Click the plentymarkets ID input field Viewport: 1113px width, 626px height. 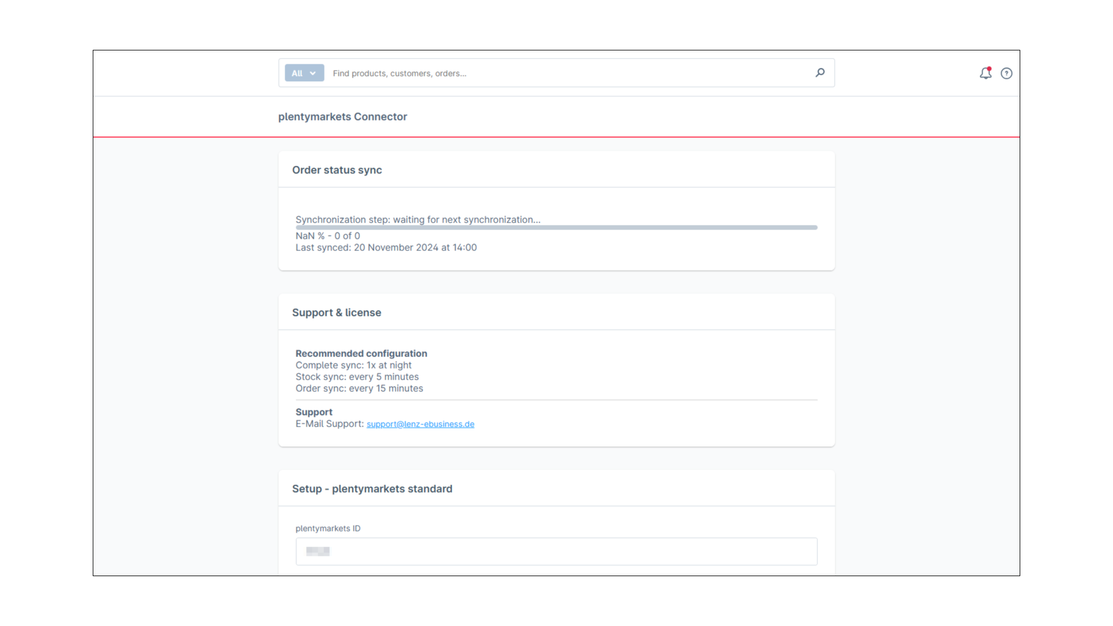tap(556, 551)
